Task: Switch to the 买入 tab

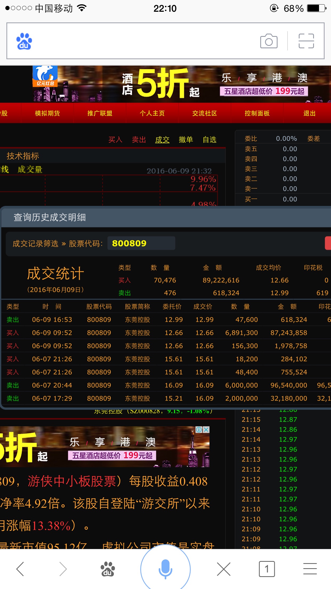Action: click(115, 140)
